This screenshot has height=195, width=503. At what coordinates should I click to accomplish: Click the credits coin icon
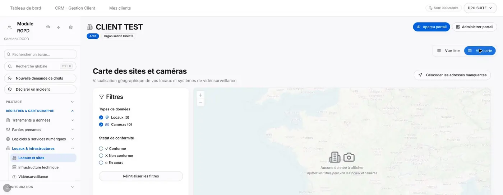coord(431,8)
